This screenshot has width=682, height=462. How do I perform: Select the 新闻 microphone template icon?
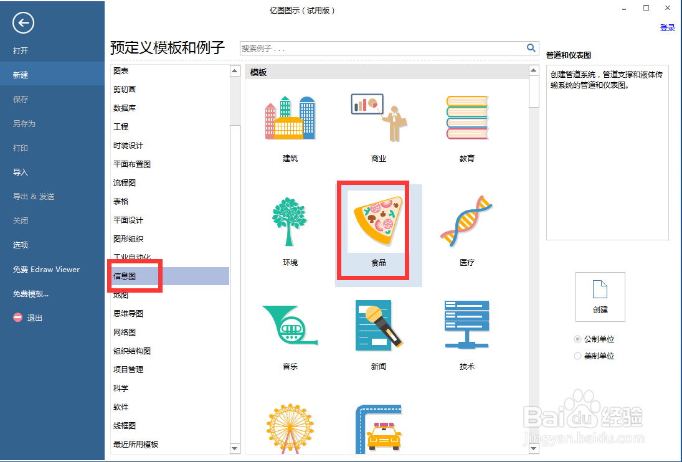379,325
